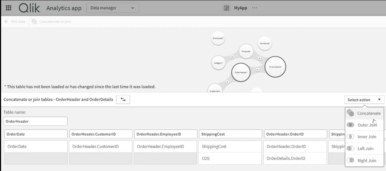Select the OrderHeader table bubble
Image resolution: width=386 pixels, height=171 pixels.
pyautogui.click(x=241, y=72)
